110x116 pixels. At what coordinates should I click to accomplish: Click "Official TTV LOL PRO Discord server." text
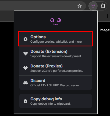coord(55,85)
